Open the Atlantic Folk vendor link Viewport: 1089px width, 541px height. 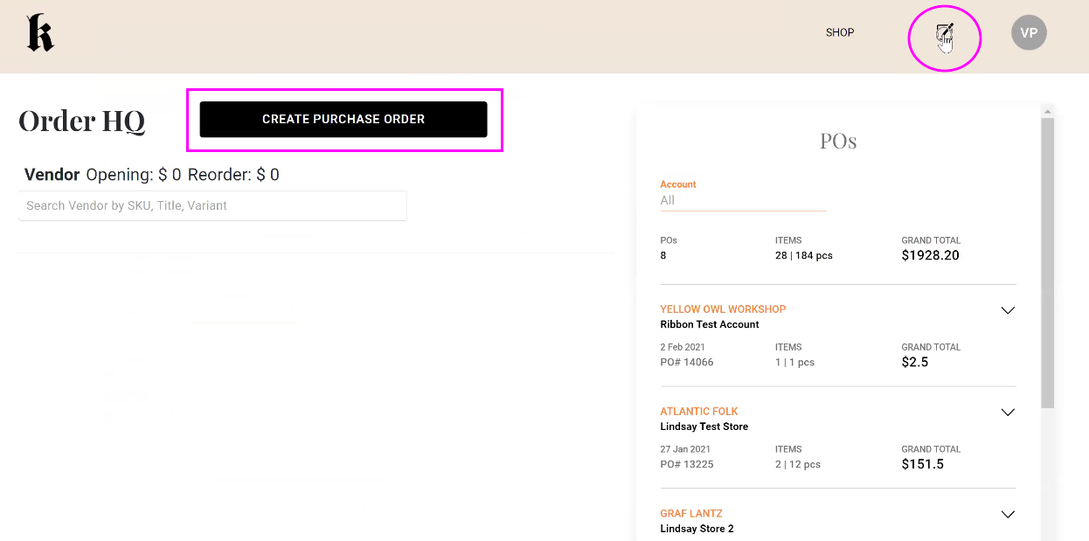[x=698, y=412]
